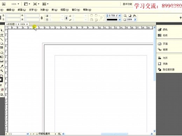
Task: Open the 视图(V) menu
Action: (x=64, y=10)
